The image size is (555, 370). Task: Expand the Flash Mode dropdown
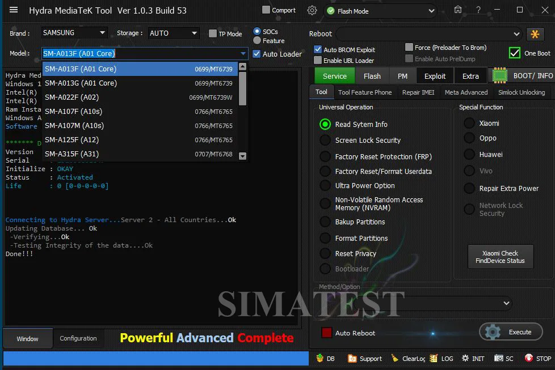pyautogui.click(x=431, y=11)
